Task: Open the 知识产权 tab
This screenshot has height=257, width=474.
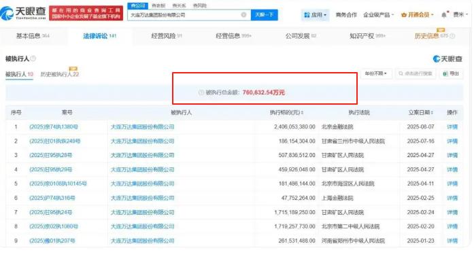Action: coord(367,36)
